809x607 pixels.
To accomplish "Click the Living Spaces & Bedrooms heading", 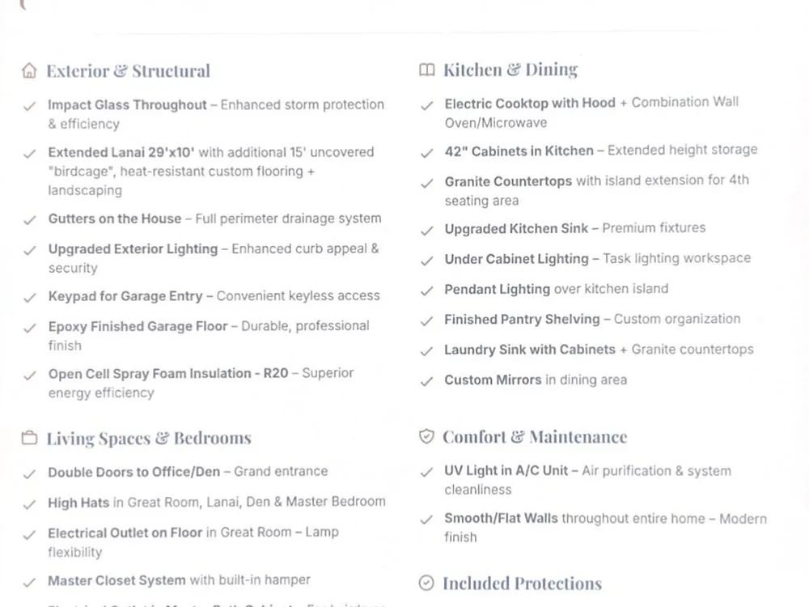I will [149, 438].
